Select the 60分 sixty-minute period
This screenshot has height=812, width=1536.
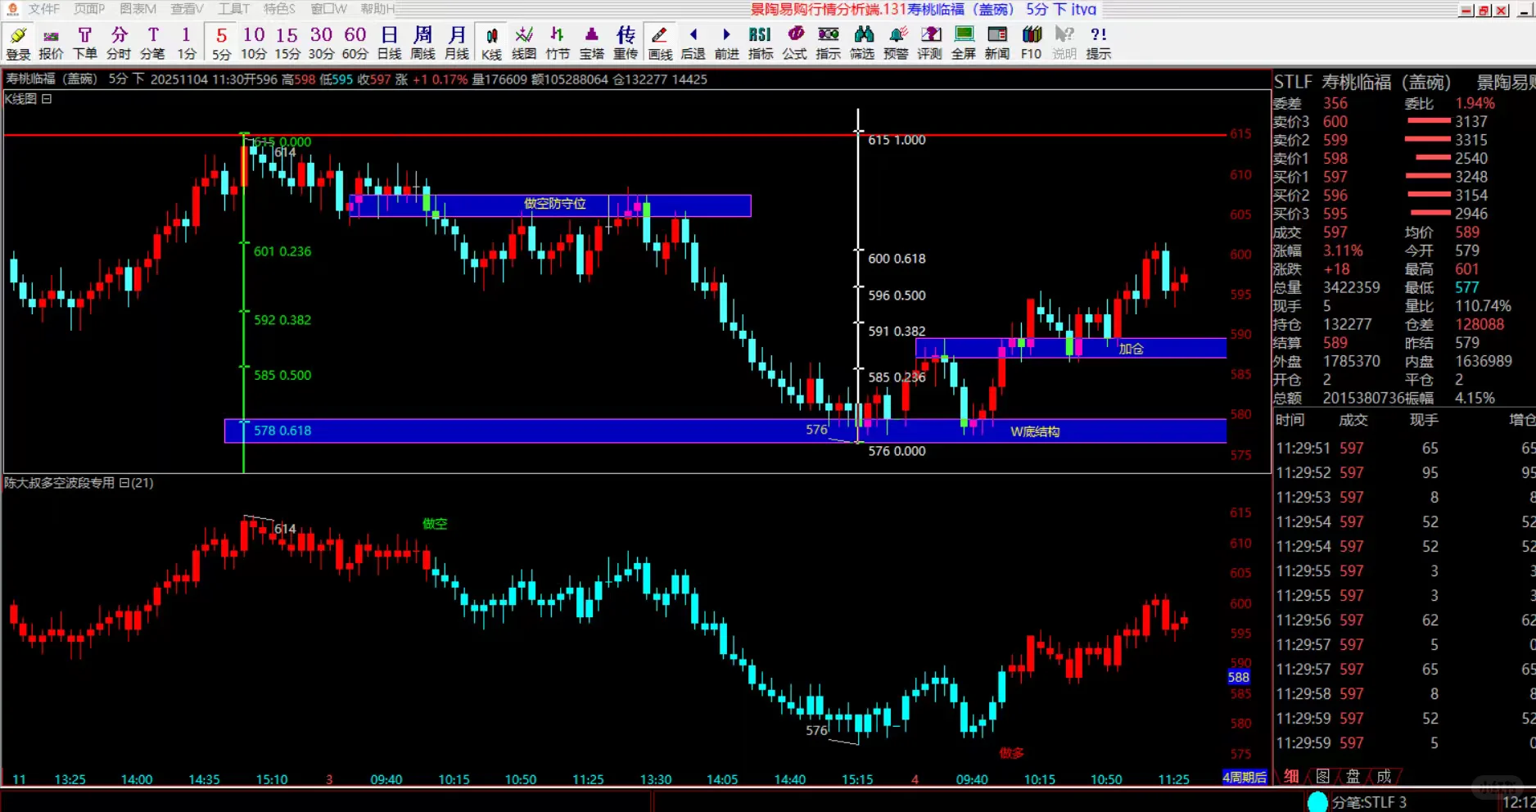pos(355,43)
